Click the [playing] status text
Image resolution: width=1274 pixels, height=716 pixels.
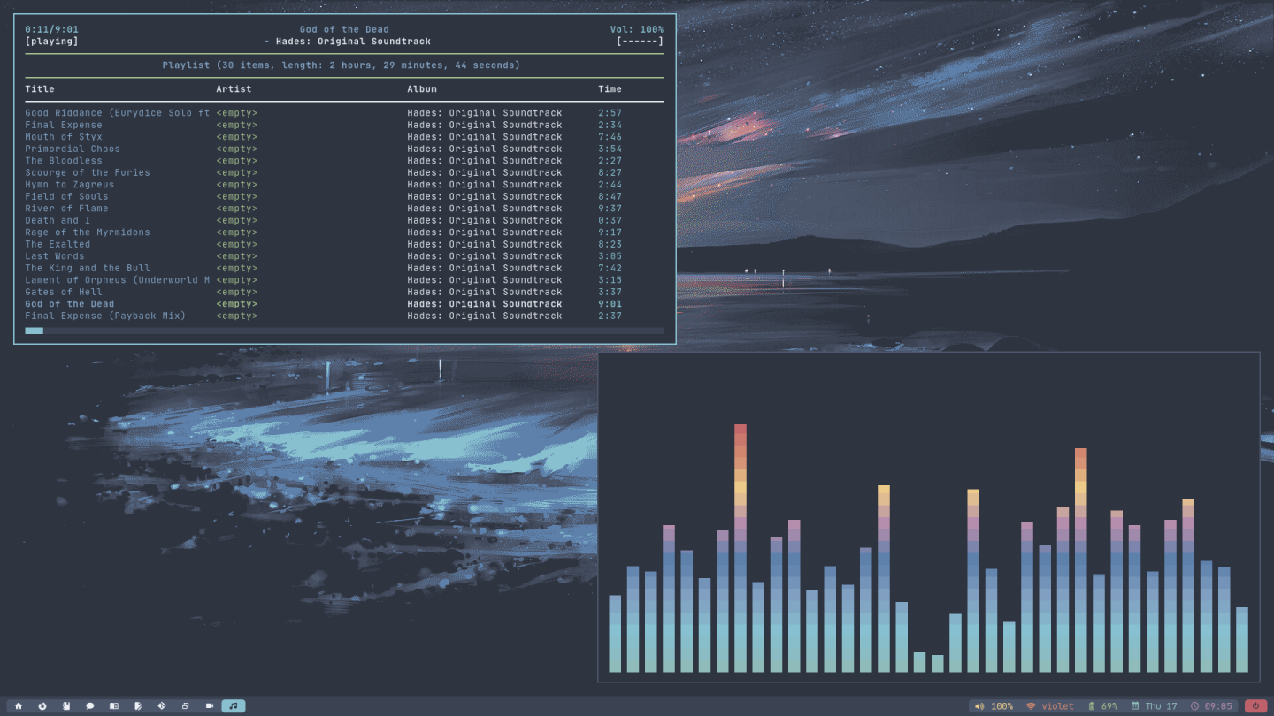tap(51, 42)
